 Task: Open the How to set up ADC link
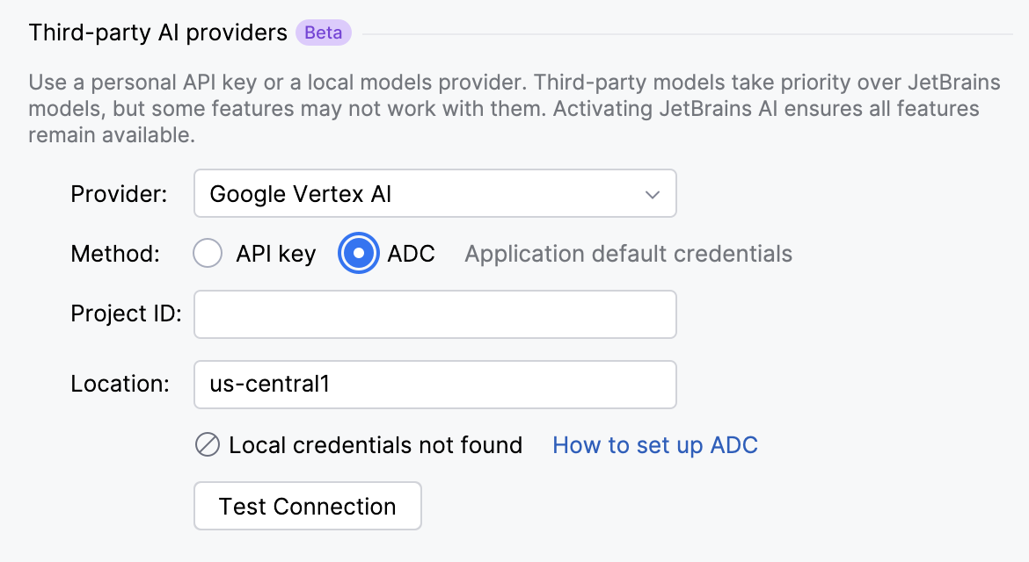[654, 445]
